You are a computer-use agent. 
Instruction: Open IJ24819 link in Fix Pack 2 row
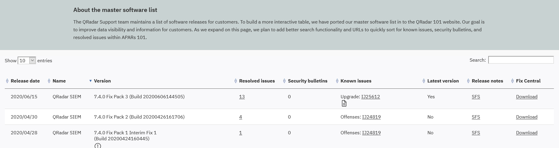[x=371, y=117]
